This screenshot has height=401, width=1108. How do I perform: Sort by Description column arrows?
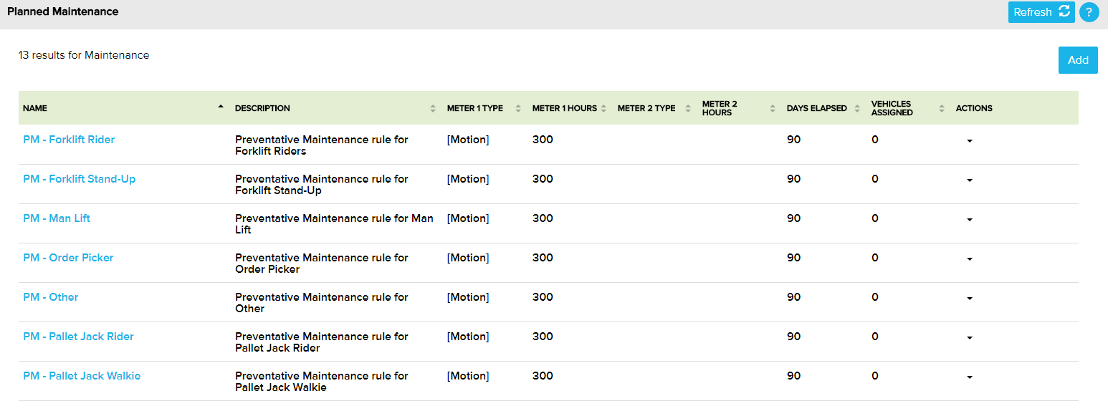tap(432, 109)
